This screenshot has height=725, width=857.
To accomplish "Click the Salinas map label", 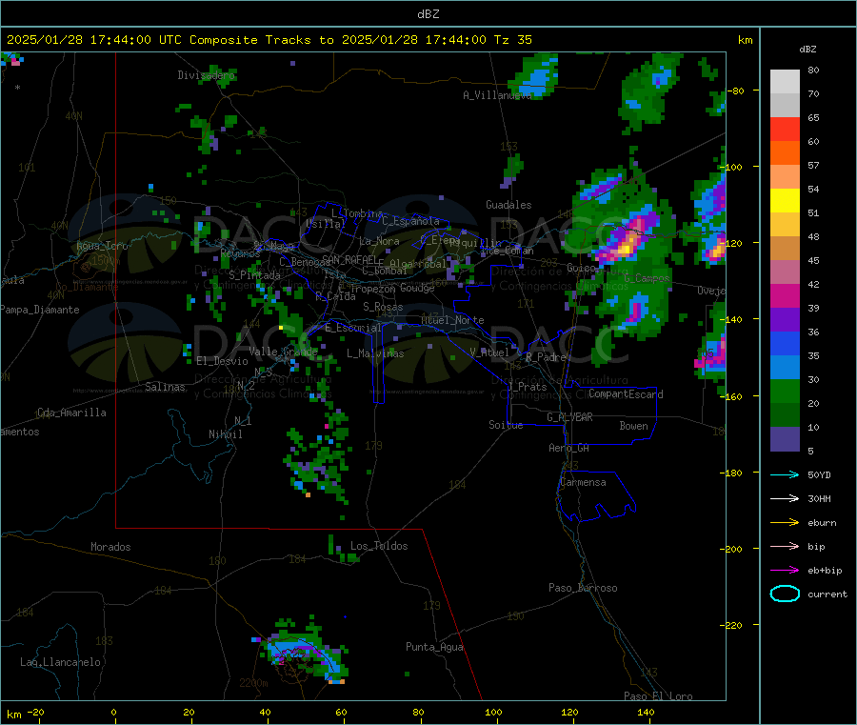I will 165,387.
